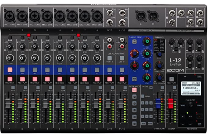
Task: Recall scene number 5 in Scene section
Action: click(x=147, y=110)
